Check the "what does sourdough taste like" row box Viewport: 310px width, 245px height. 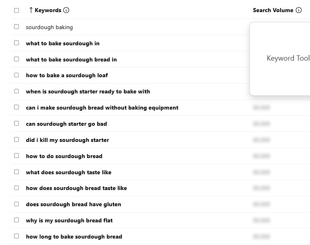point(17,172)
